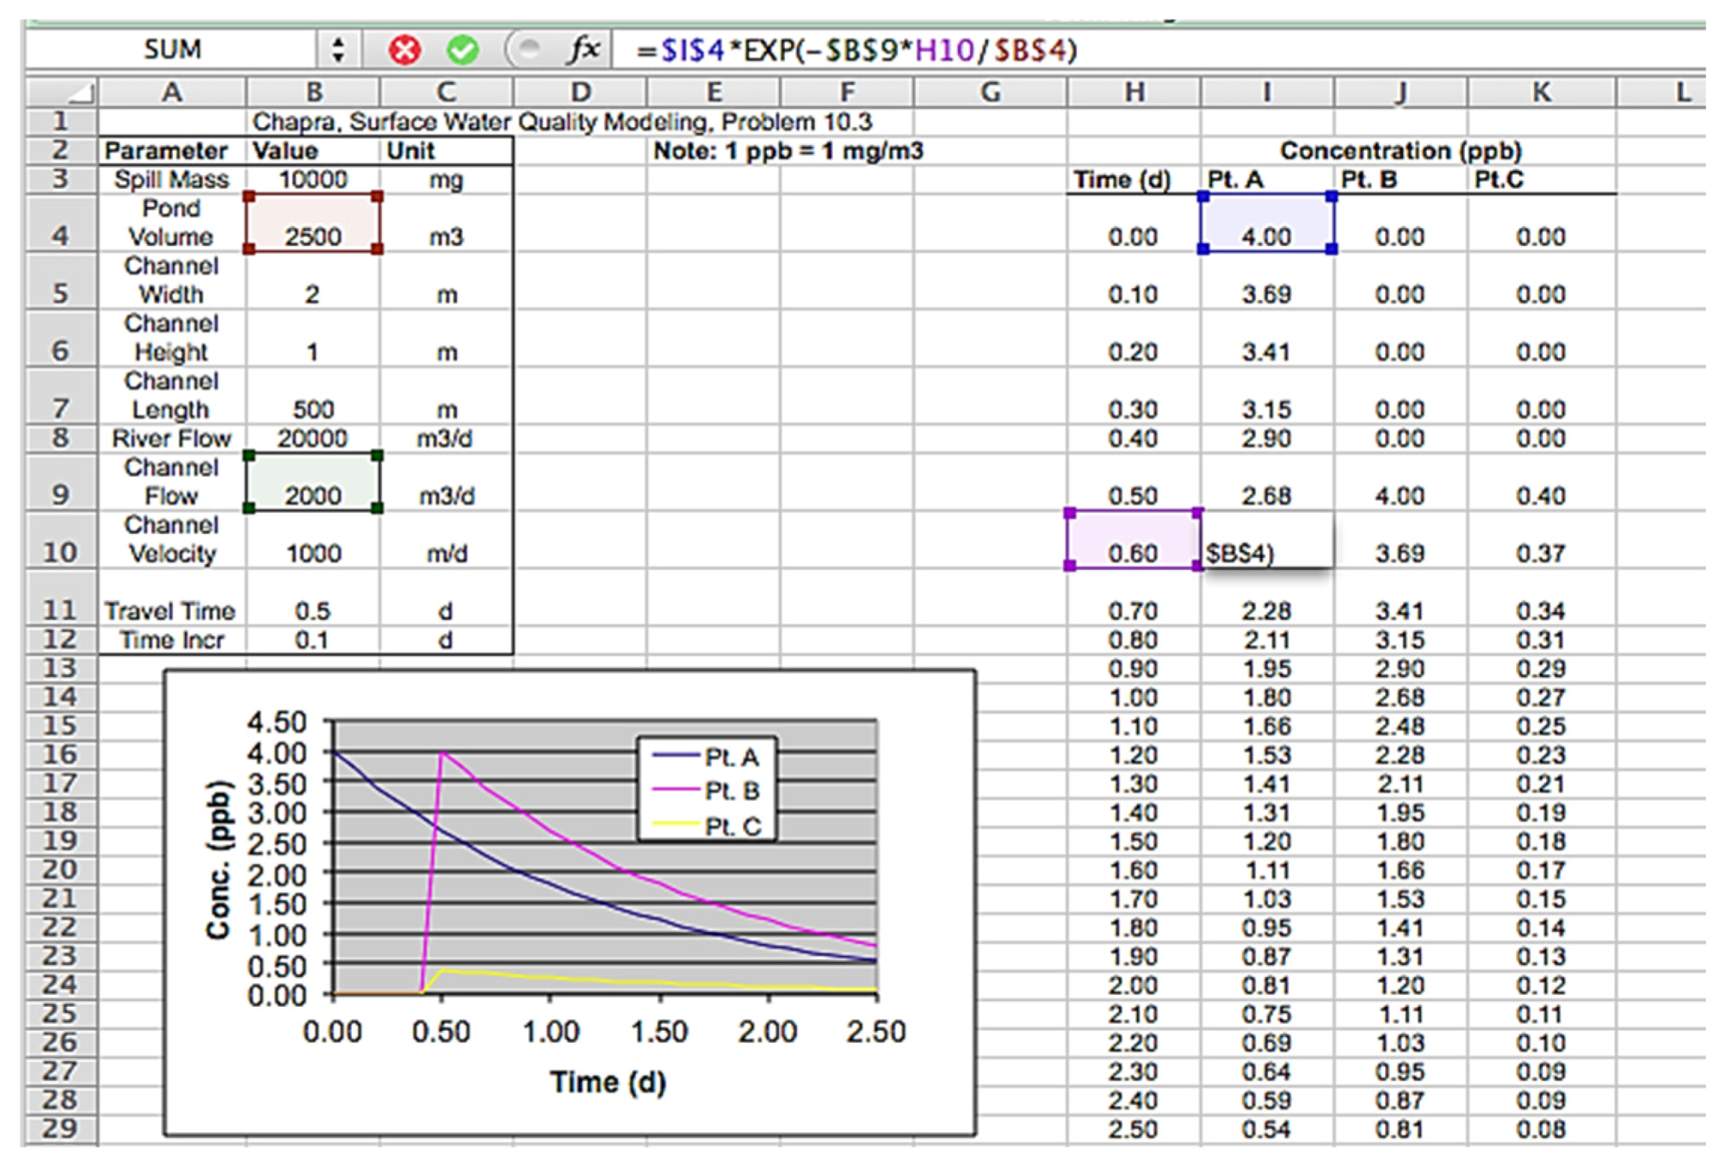Click the chart's Time (d) axis title
The image size is (1731, 1168).
coord(608,1082)
